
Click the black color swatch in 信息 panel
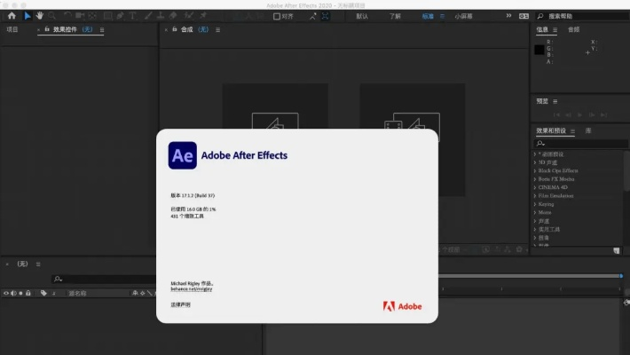click(x=539, y=50)
